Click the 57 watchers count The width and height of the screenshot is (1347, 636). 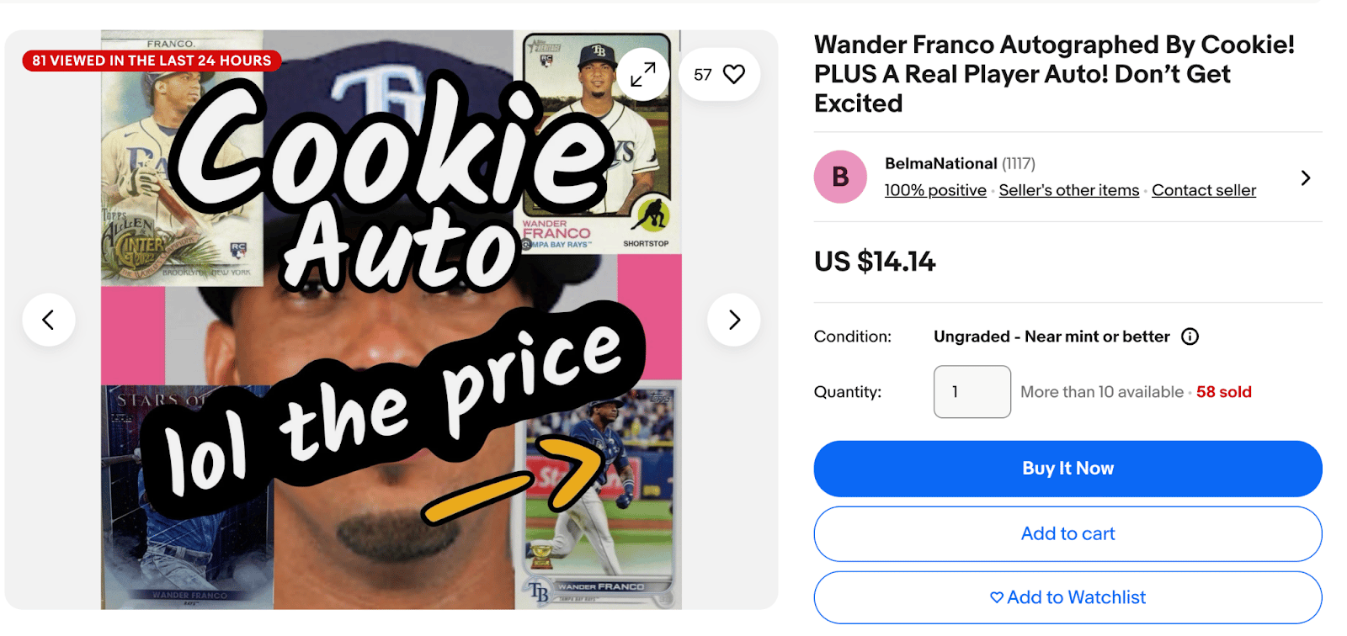[703, 75]
